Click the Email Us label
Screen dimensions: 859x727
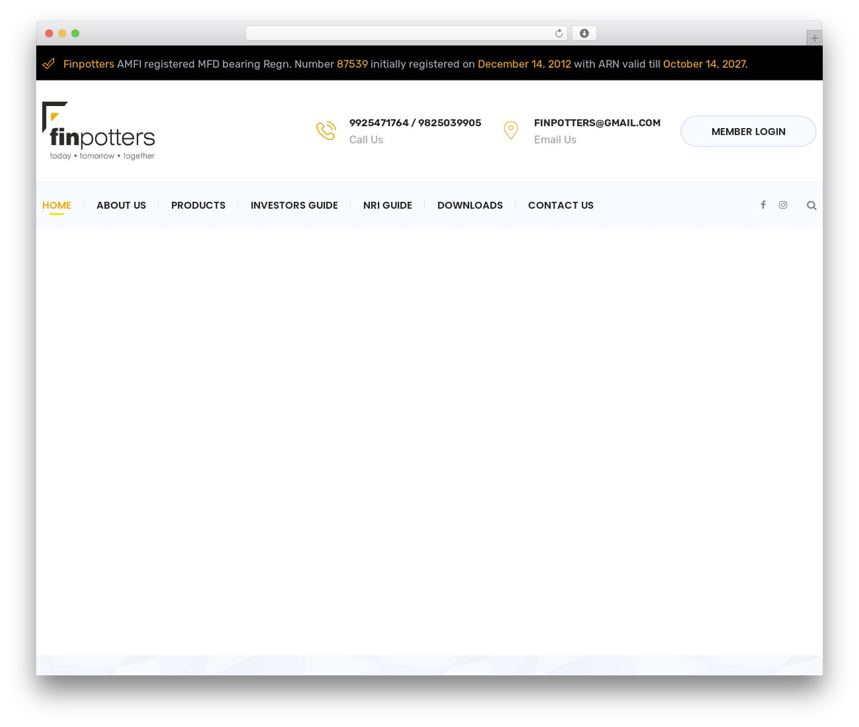pos(555,139)
